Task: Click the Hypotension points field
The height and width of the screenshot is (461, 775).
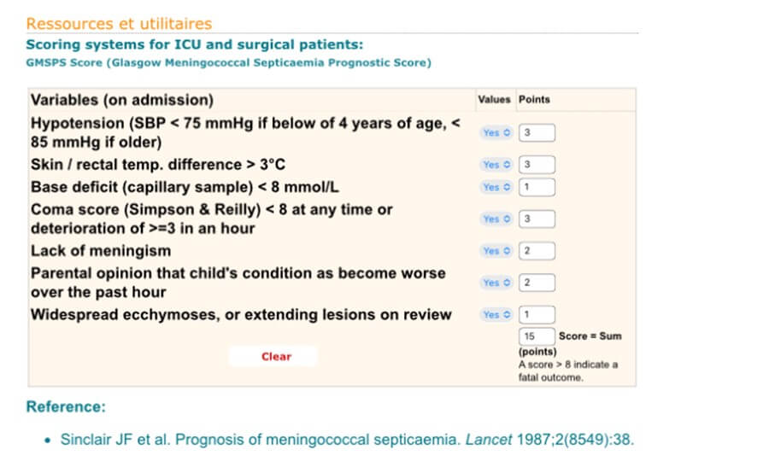Action: (x=537, y=133)
